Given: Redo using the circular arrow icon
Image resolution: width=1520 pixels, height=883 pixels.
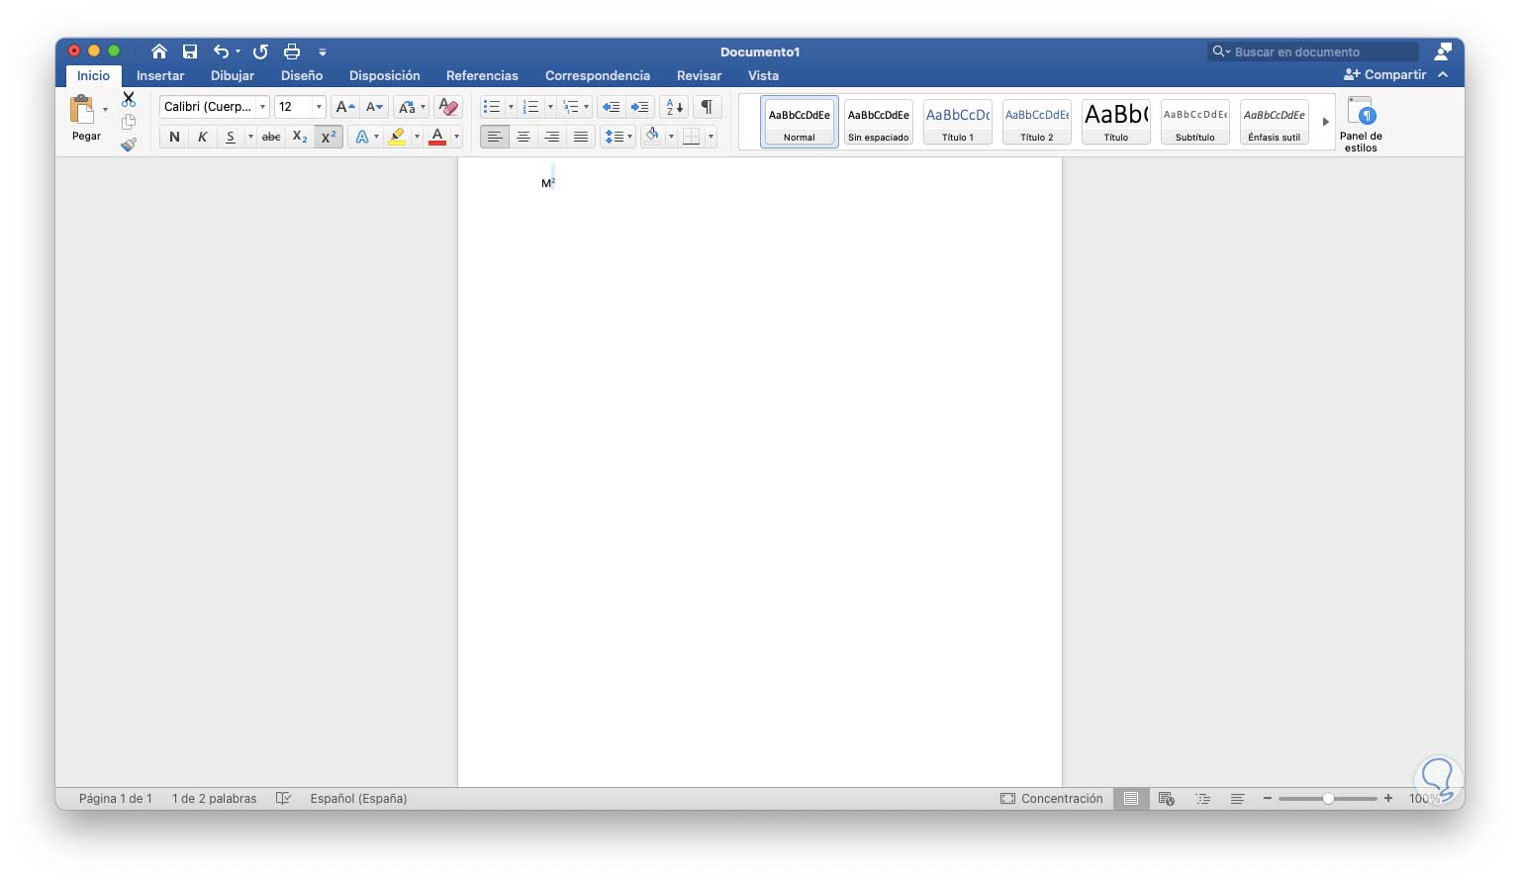Looking at the screenshot, I should point(260,51).
